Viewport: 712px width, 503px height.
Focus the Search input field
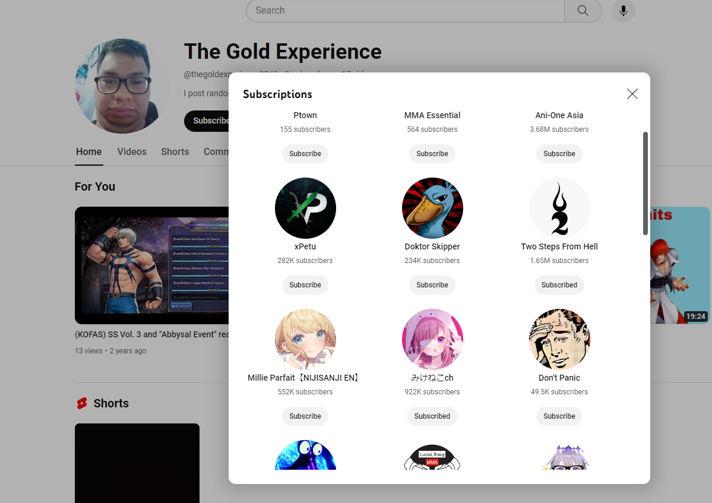tap(405, 11)
